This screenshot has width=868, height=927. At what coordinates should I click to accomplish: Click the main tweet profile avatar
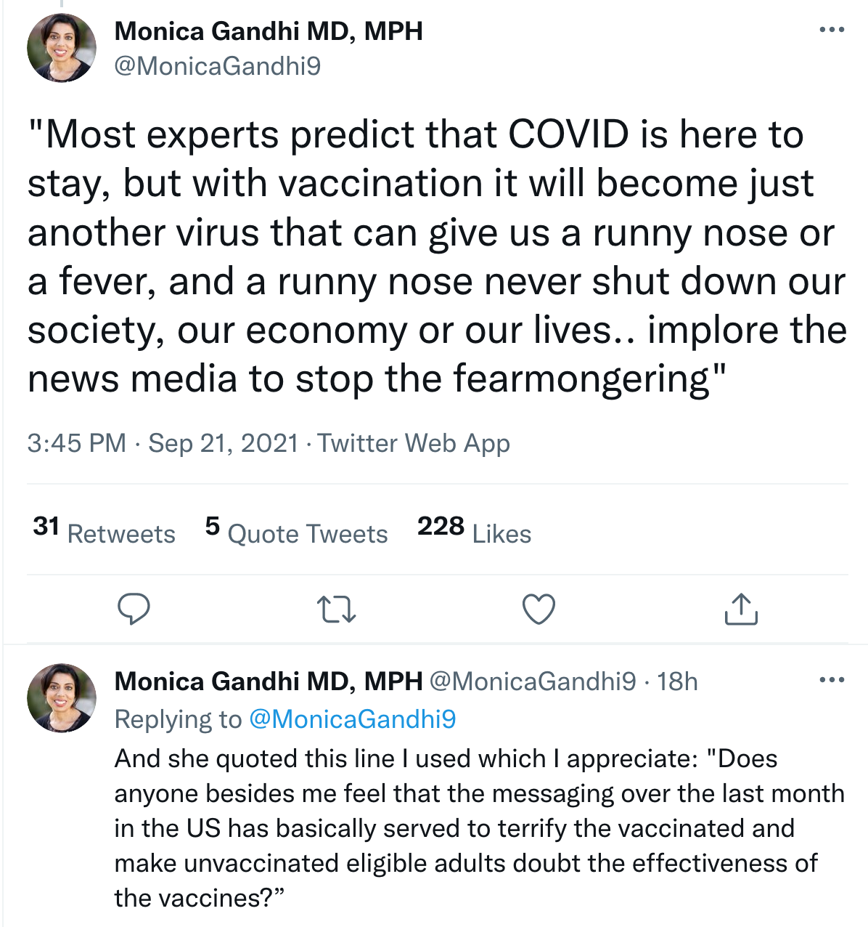[x=62, y=48]
